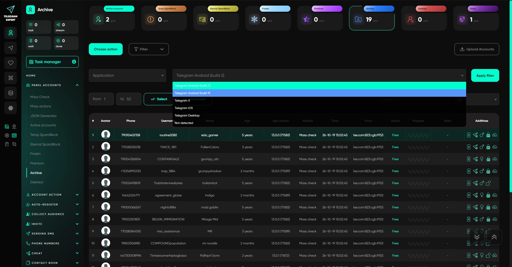Click the 'to' range input field

coord(129,99)
